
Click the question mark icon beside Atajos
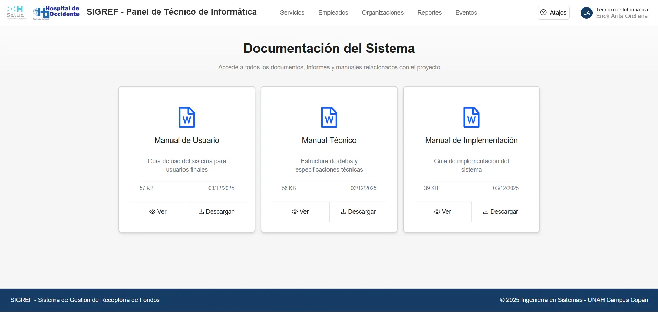point(544,12)
